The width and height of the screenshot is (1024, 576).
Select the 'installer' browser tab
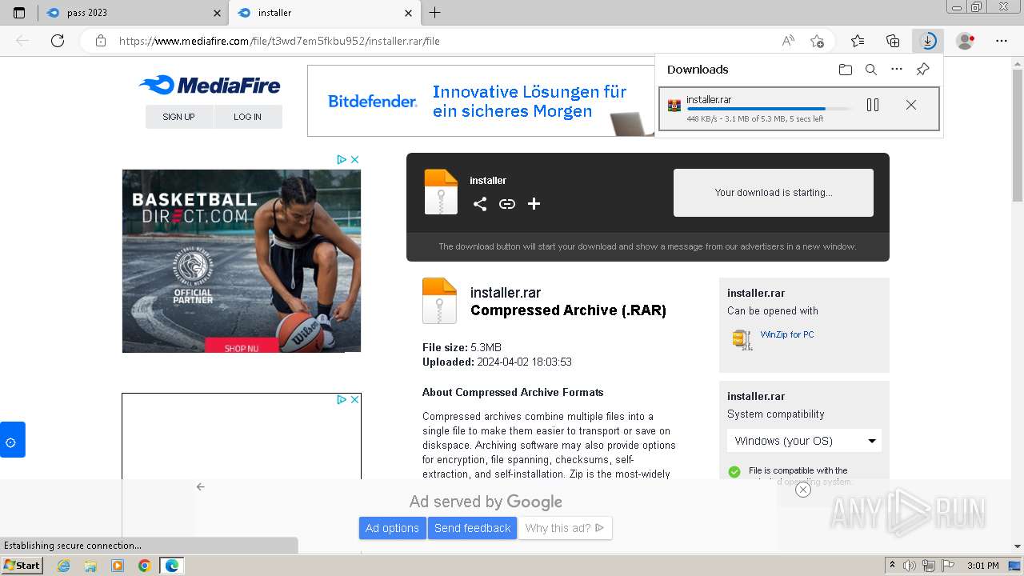[324, 13]
